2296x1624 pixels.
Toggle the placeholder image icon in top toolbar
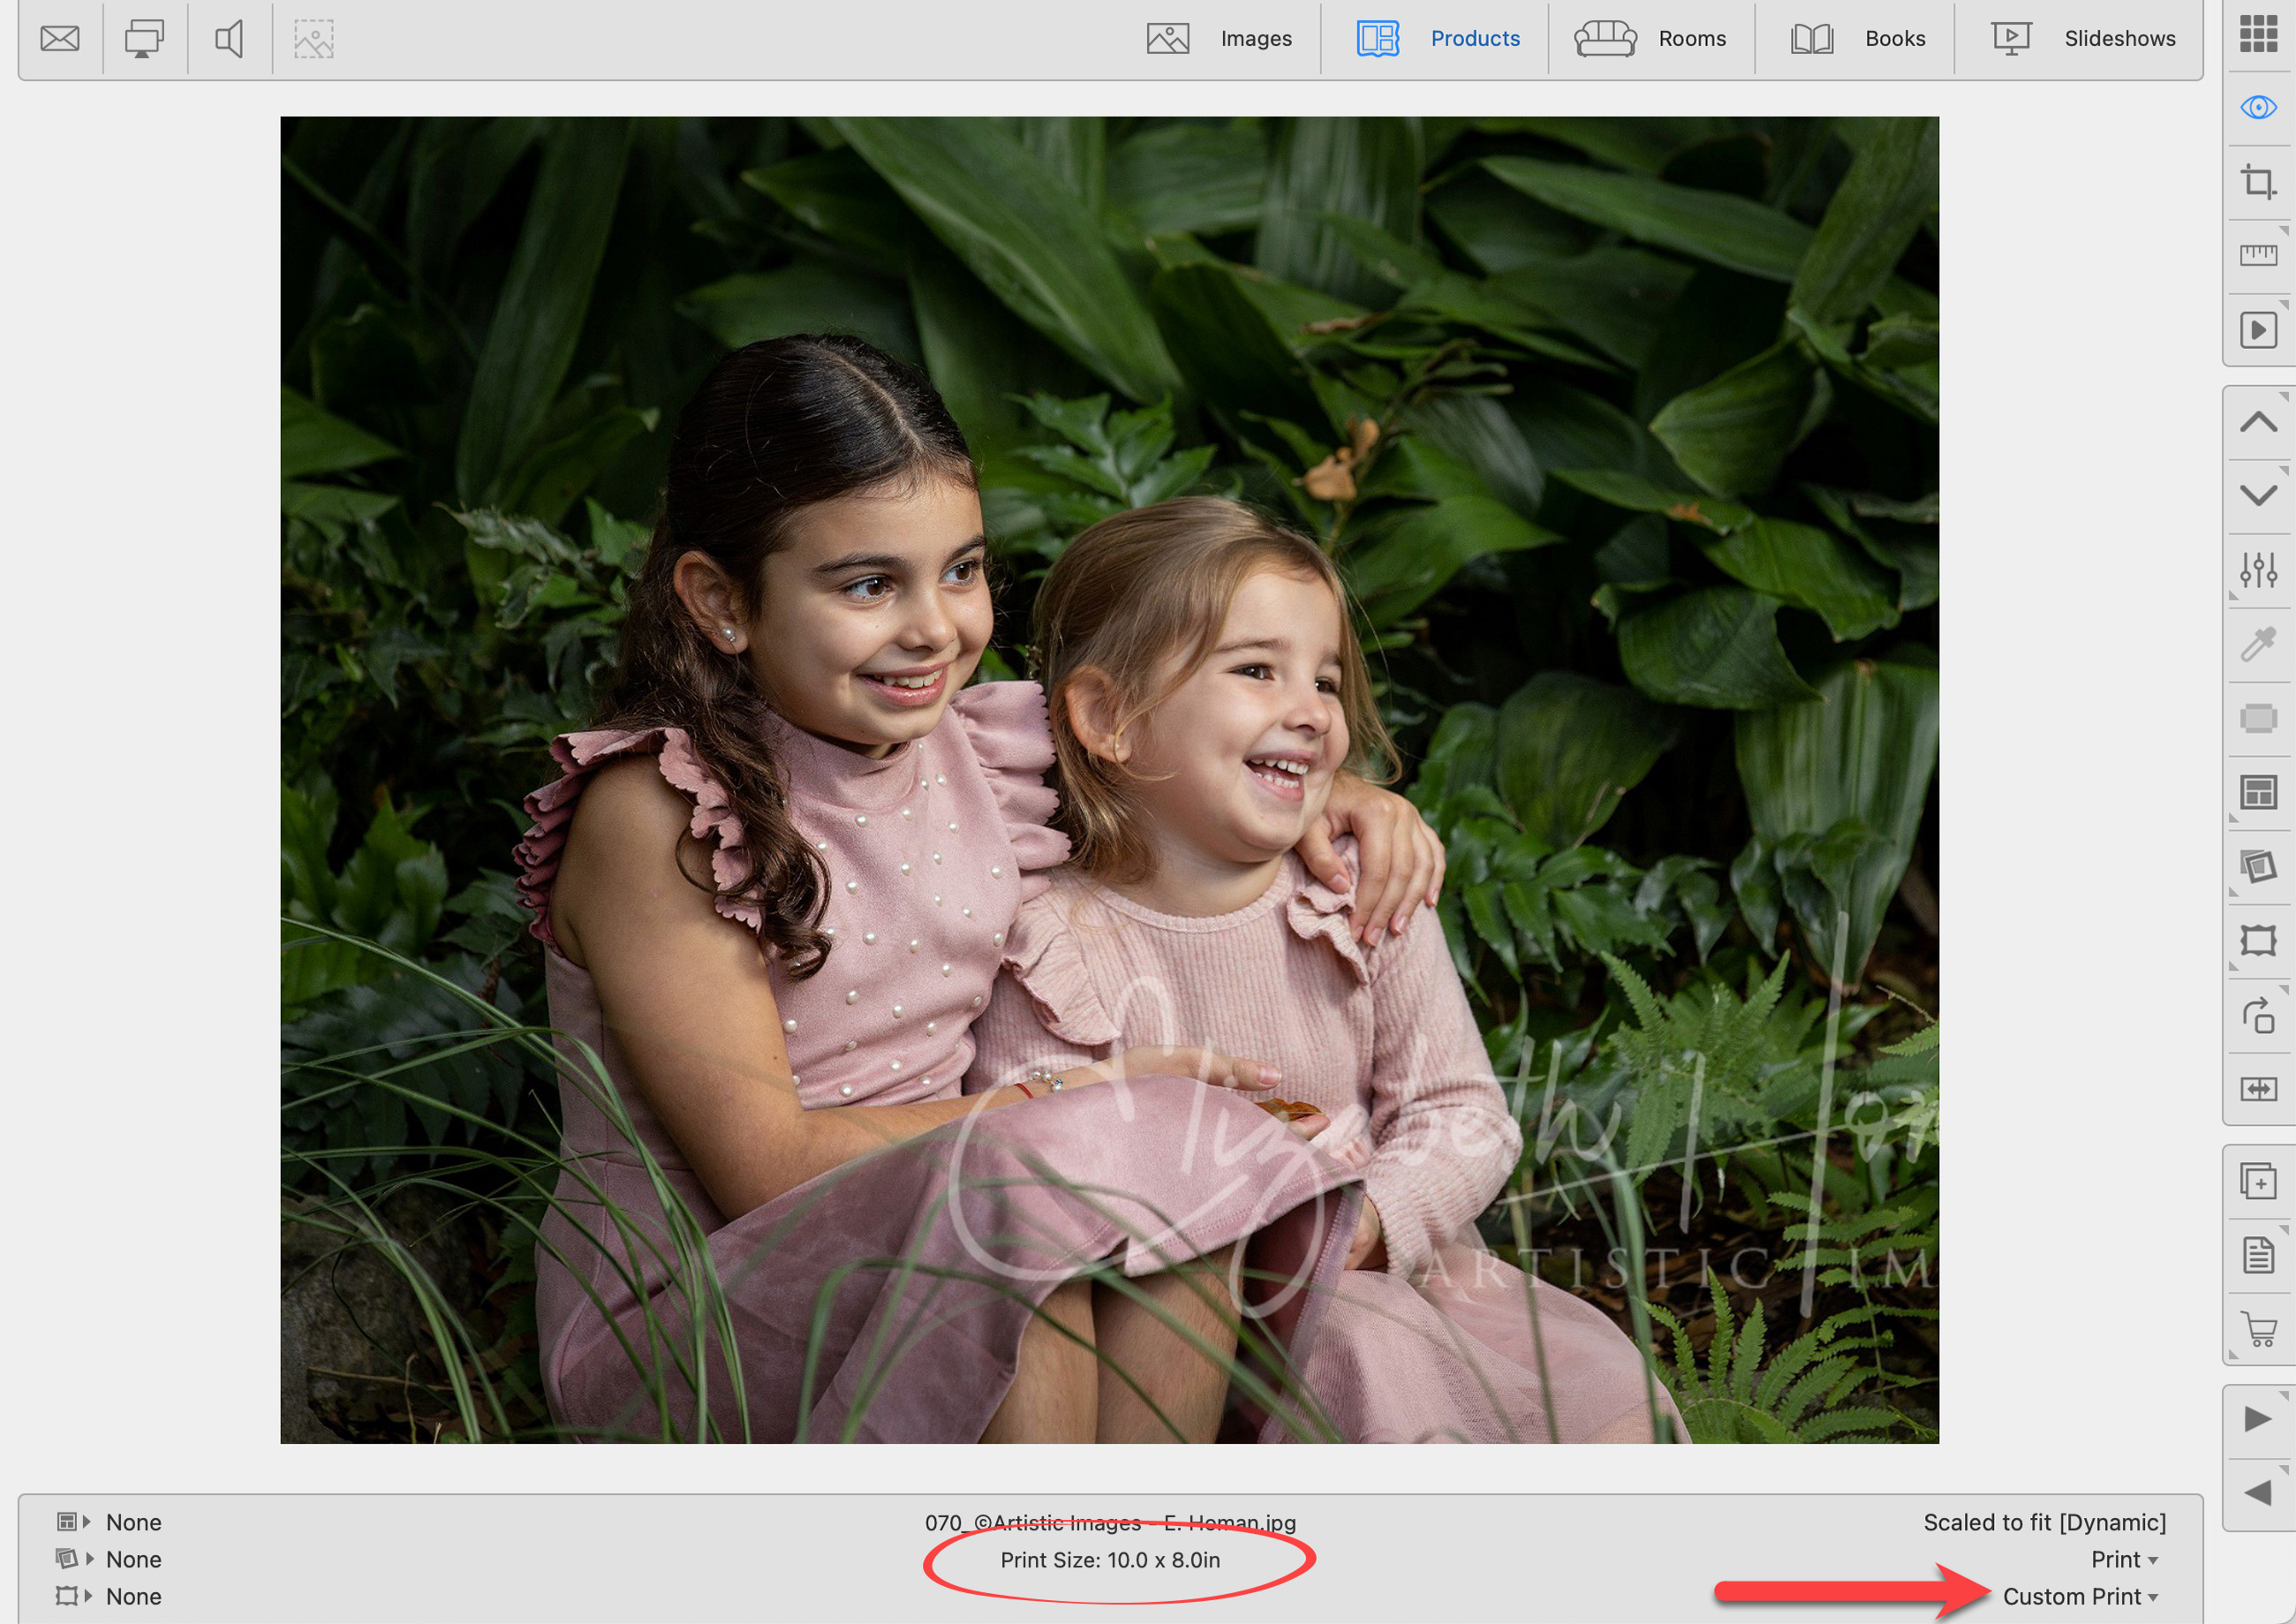click(x=313, y=39)
